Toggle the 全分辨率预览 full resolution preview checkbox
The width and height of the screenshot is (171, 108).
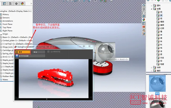[x=48, y=52]
